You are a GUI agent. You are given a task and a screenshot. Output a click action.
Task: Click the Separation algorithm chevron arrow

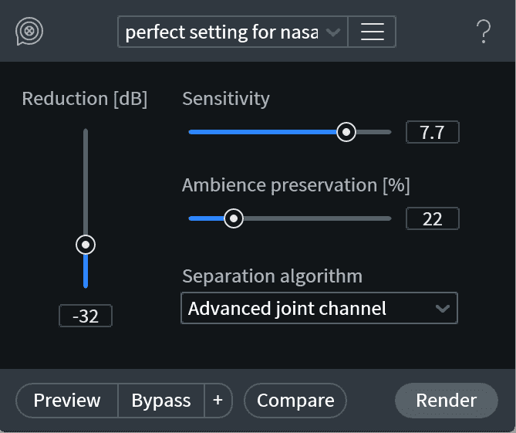pyautogui.click(x=442, y=309)
